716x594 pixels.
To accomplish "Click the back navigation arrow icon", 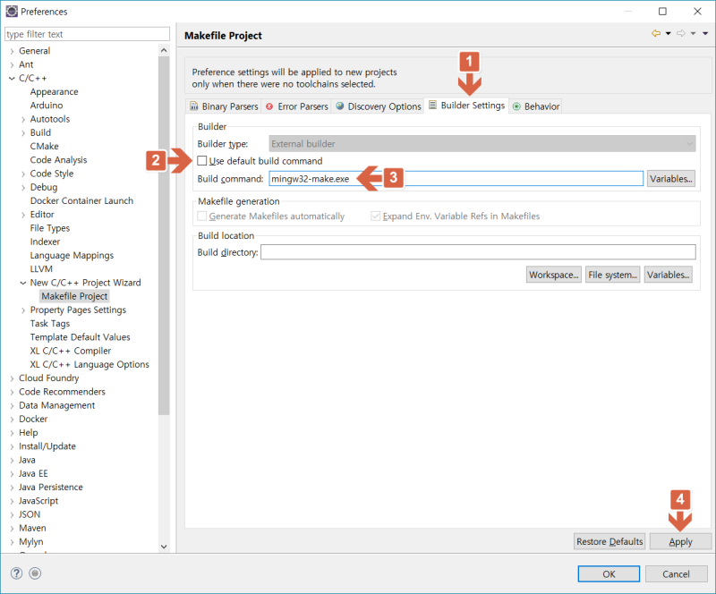I will pos(656,33).
